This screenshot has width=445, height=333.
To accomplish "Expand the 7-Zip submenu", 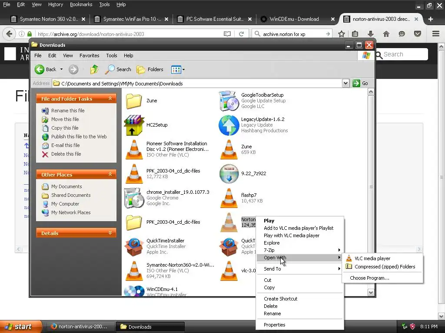I will 300,250.
